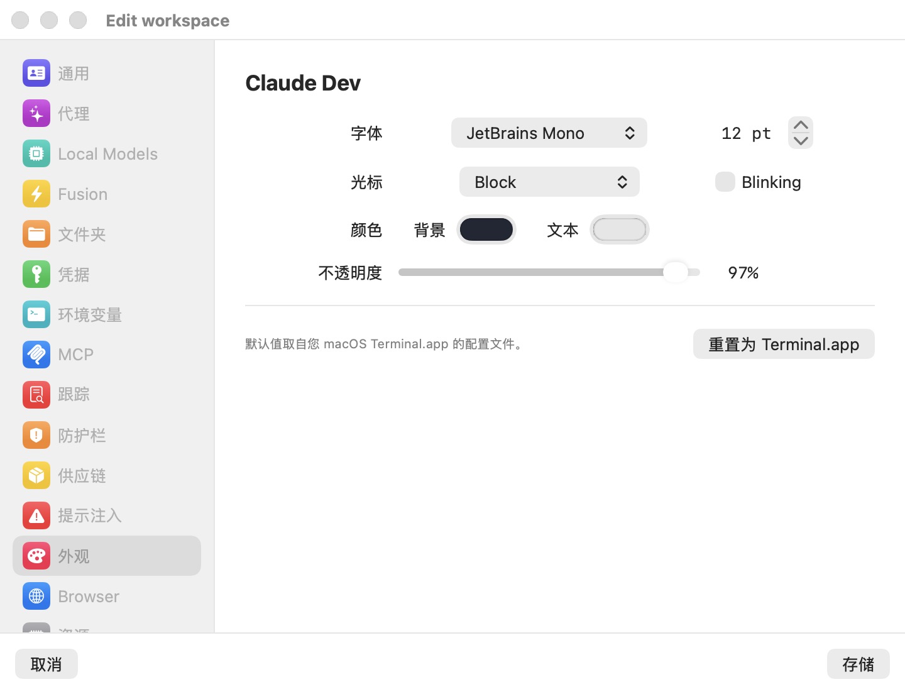
Task: Enable the Blinking cursor checkbox
Action: [x=725, y=182]
